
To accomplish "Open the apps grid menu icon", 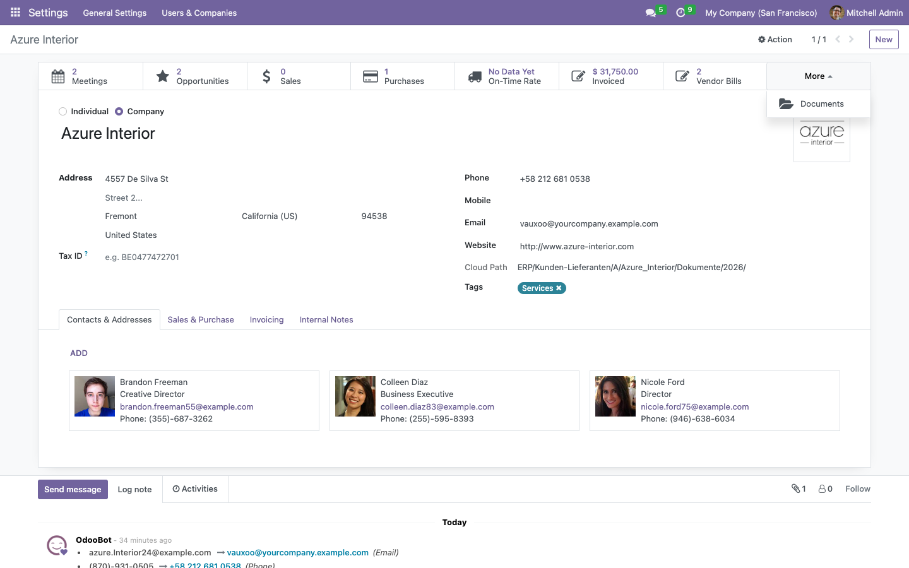I will pos(16,13).
